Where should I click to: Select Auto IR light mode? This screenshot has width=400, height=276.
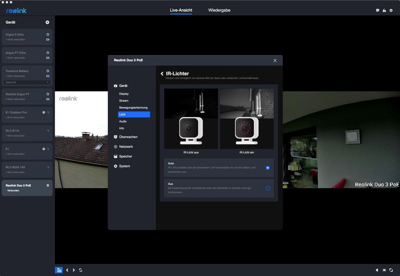tap(267, 168)
